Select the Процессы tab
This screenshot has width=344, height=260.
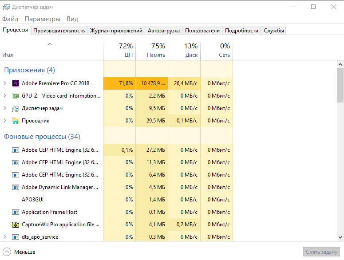pyautogui.click(x=16, y=30)
